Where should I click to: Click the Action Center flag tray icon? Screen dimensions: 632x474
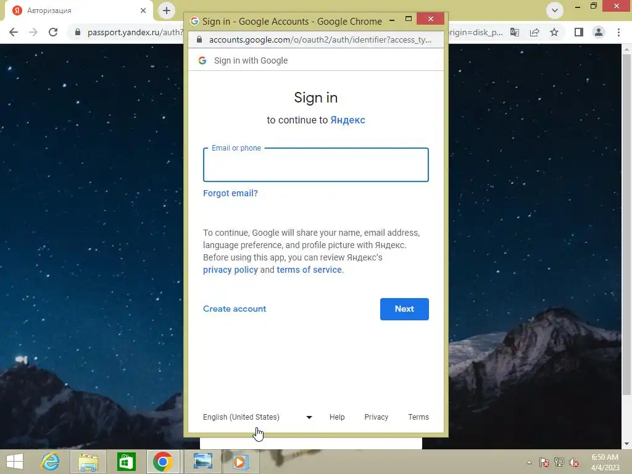tap(544, 462)
